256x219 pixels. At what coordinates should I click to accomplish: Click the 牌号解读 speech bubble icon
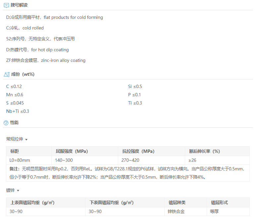(6, 5)
